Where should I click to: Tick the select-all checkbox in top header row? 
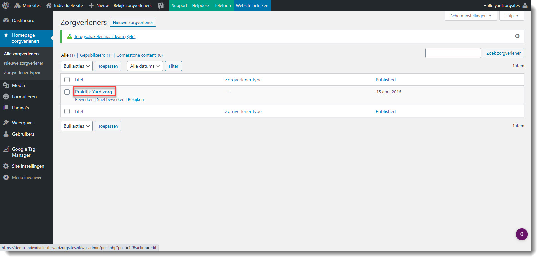coord(67,80)
